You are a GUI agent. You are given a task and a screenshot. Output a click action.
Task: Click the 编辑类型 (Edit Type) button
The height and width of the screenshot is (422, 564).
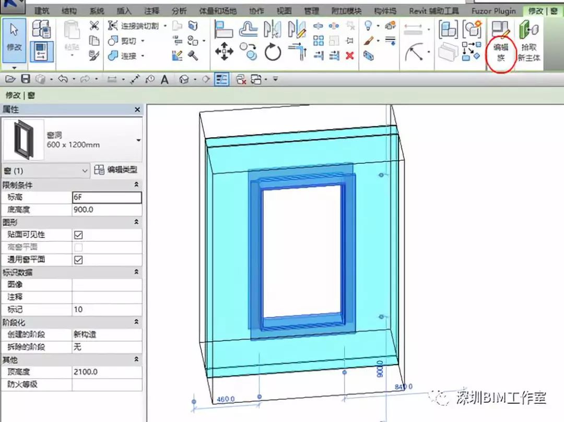[x=117, y=170]
